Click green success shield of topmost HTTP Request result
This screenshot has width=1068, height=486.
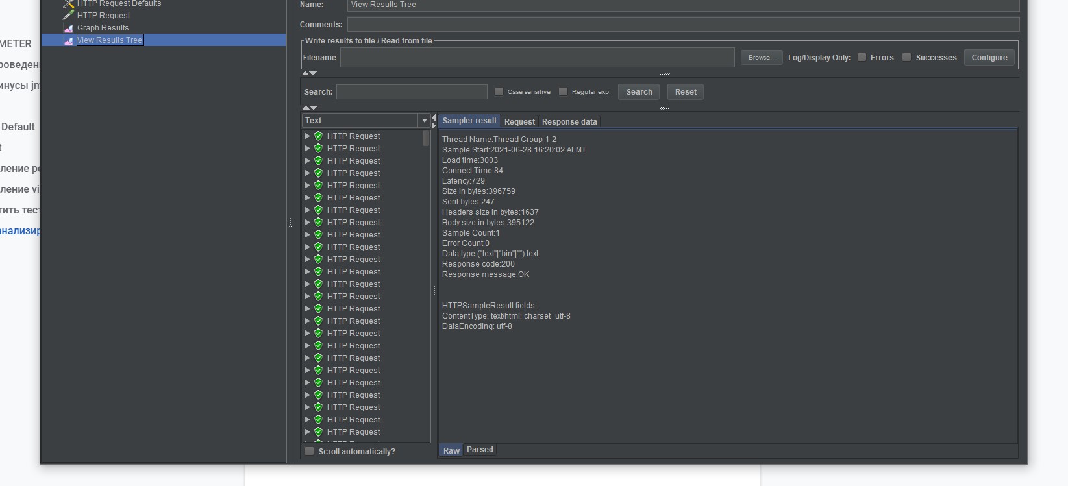pos(318,136)
